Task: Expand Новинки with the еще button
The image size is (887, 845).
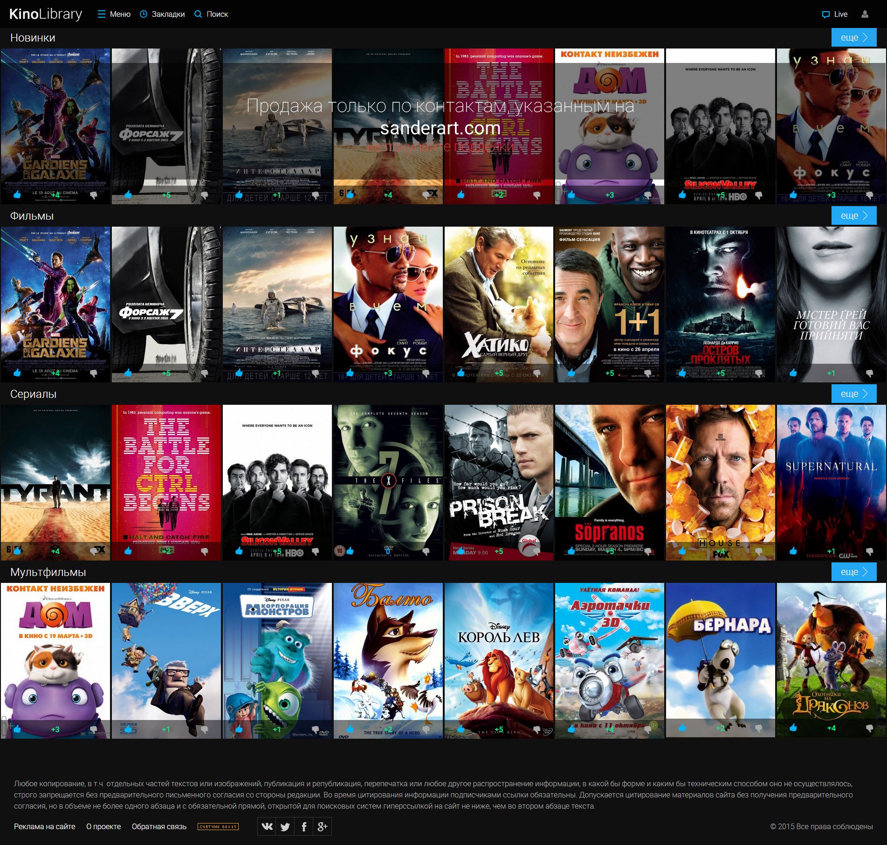Action: pyautogui.click(x=853, y=37)
